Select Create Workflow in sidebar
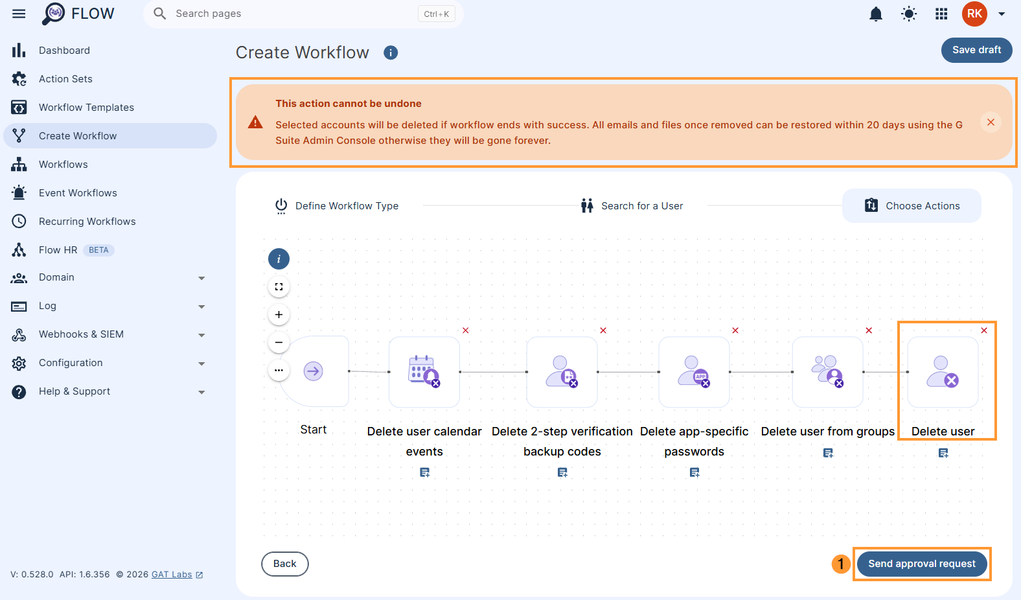The image size is (1021, 600). click(x=110, y=136)
